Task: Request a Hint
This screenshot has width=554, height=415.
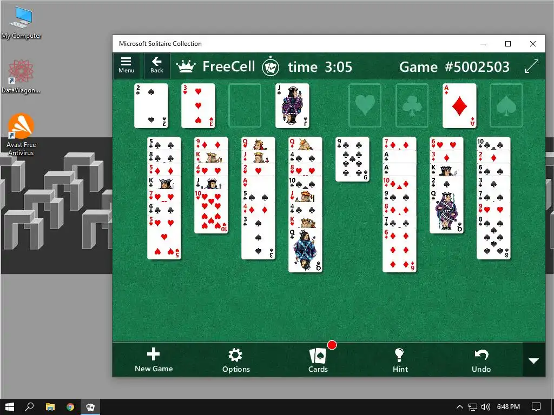Action: click(x=400, y=360)
